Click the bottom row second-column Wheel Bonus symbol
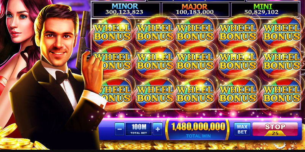 pos(155,93)
